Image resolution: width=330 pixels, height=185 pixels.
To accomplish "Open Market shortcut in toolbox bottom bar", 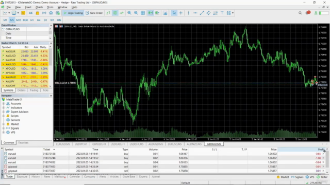I will tap(283, 177).
